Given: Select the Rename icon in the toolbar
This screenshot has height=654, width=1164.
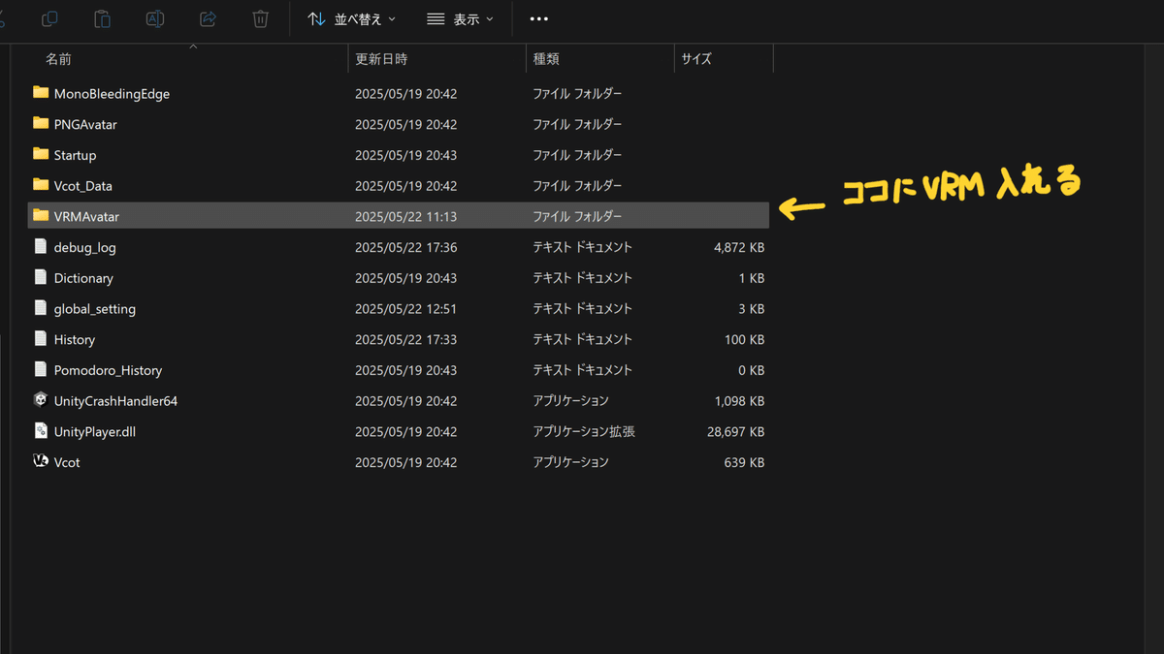Looking at the screenshot, I should click(x=154, y=19).
